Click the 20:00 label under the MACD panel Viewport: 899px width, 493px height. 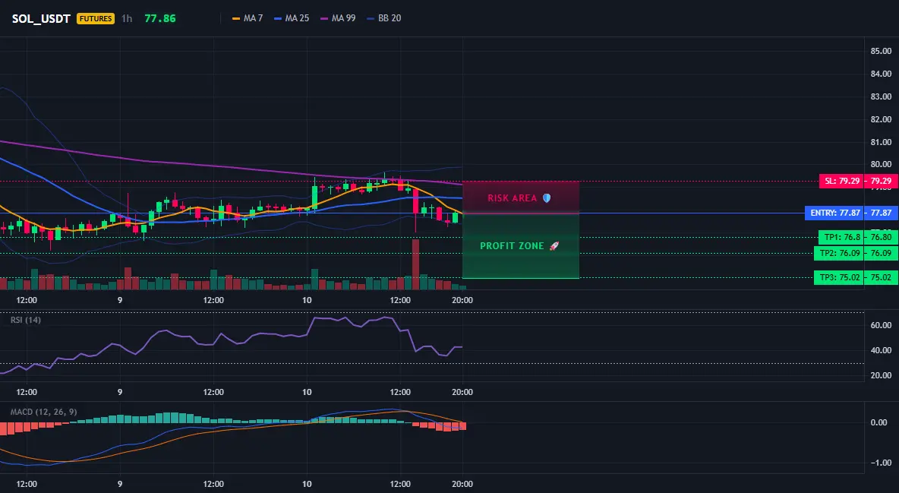[x=462, y=484]
